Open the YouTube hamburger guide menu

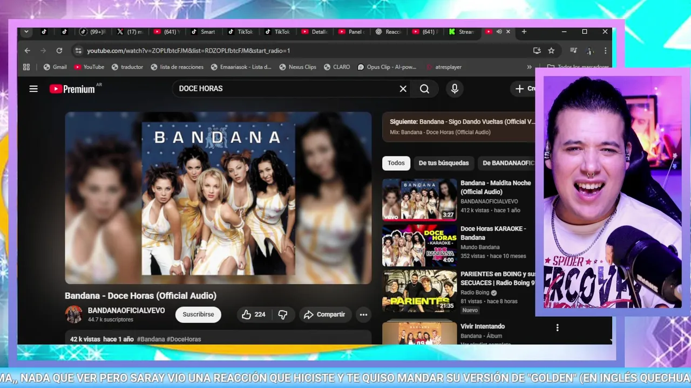pos(33,89)
